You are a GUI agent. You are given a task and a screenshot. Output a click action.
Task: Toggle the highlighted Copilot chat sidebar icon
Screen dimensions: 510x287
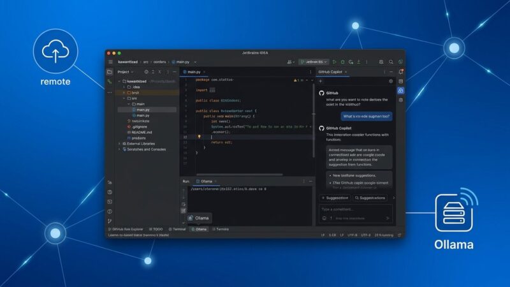click(x=401, y=91)
